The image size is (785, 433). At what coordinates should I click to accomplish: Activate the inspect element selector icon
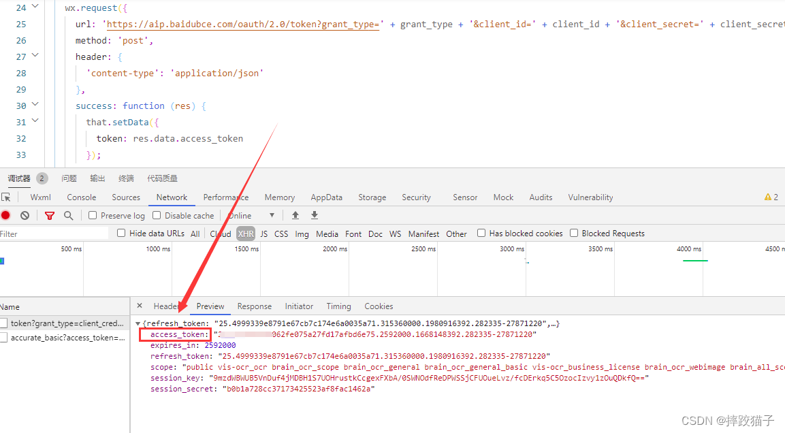[6, 197]
